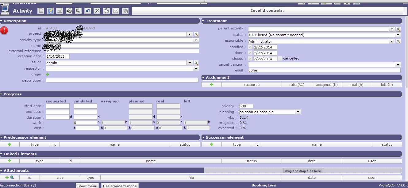Screen dimensions: 408x188
Task: Undo changes with the blue arrow icon
Action: tap(88, 11)
